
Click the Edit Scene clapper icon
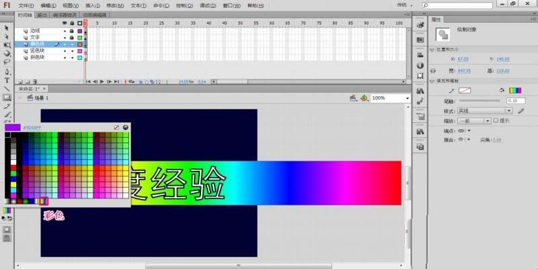(x=354, y=98)
